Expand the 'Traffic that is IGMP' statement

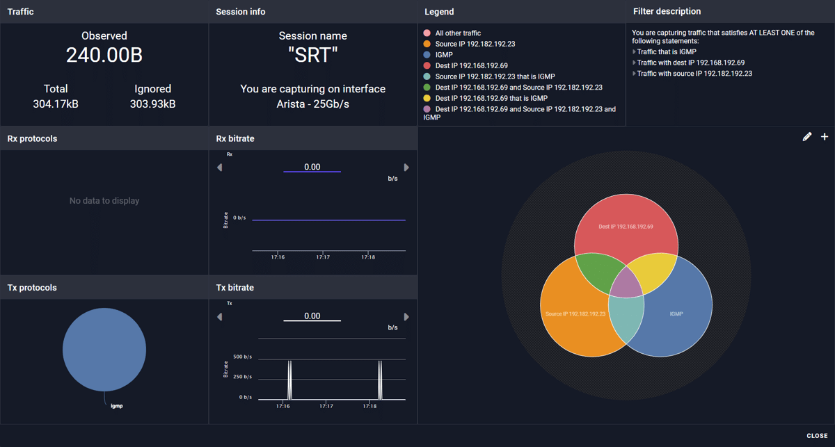click(634, 52)
